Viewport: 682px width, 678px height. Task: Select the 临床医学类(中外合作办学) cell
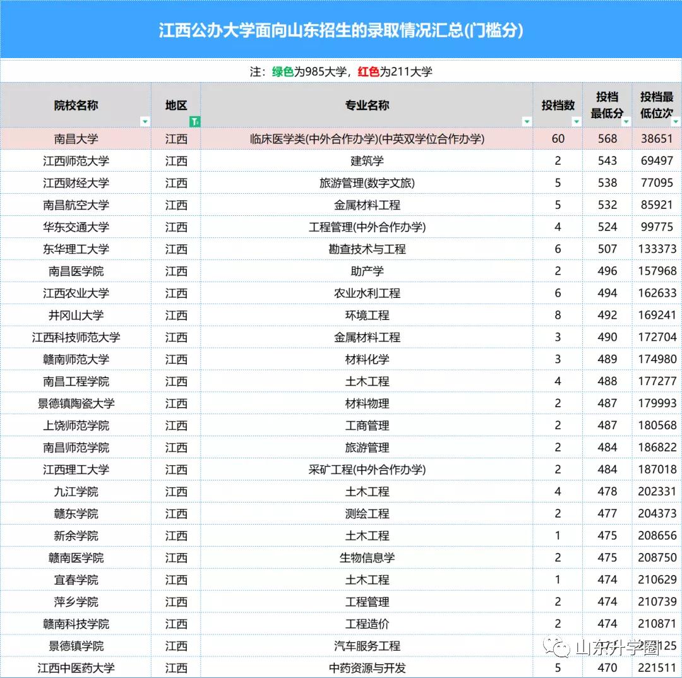(368, 138)
